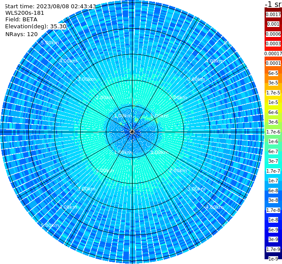This screenshot has height=264, width=282.
Task: Click the 3e-8 colorbar label
Action: tap(273, 200)
